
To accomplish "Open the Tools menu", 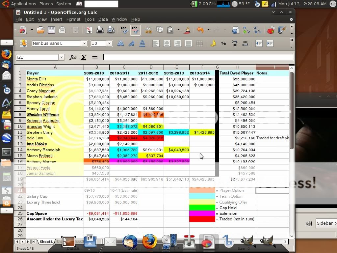I will [x=90, y=19].
